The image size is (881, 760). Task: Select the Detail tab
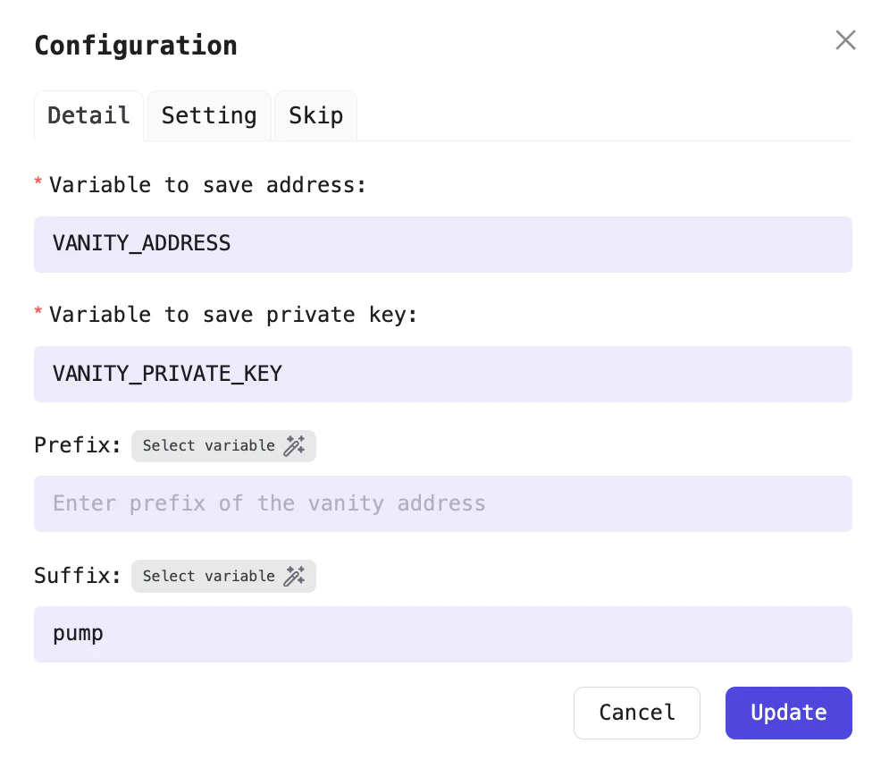tap(88, 115)
